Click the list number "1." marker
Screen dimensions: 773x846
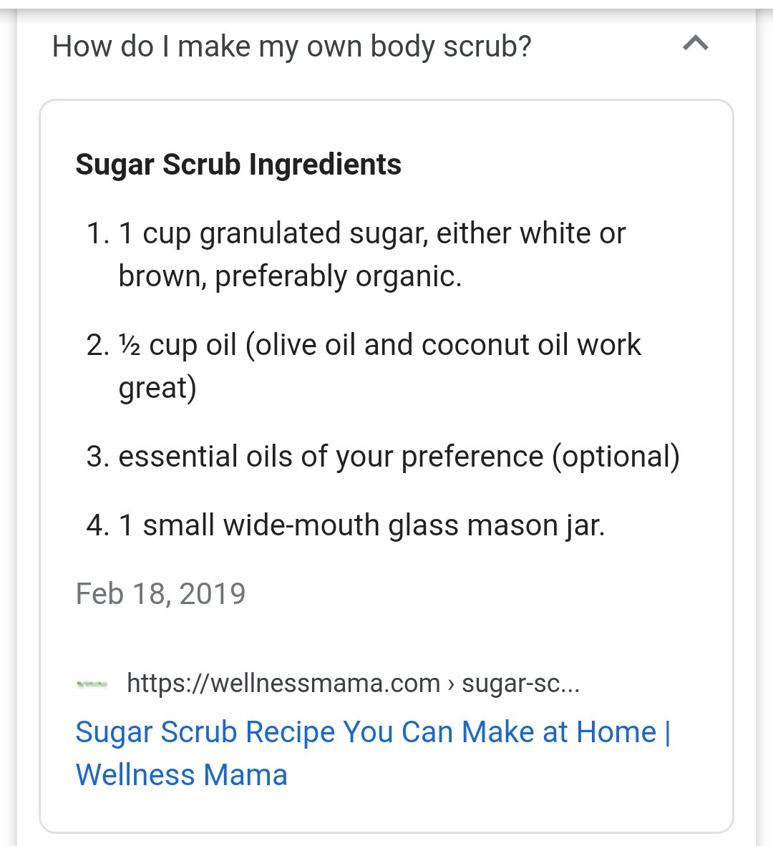(98, 233)
